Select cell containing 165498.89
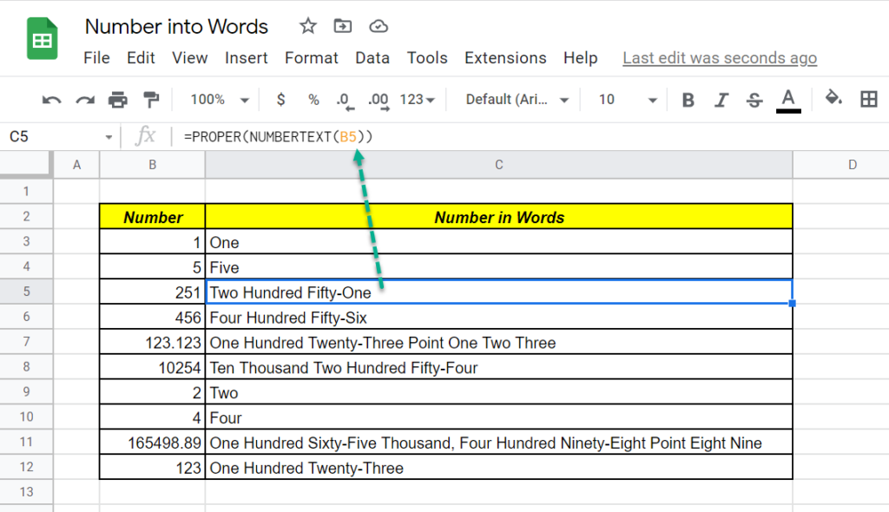Image resolution: width=889 pixels, height=512 pixels. tap(152, 443)
